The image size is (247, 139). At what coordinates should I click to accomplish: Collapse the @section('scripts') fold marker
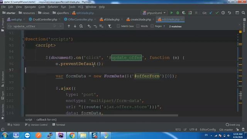[x=24, y=39]
